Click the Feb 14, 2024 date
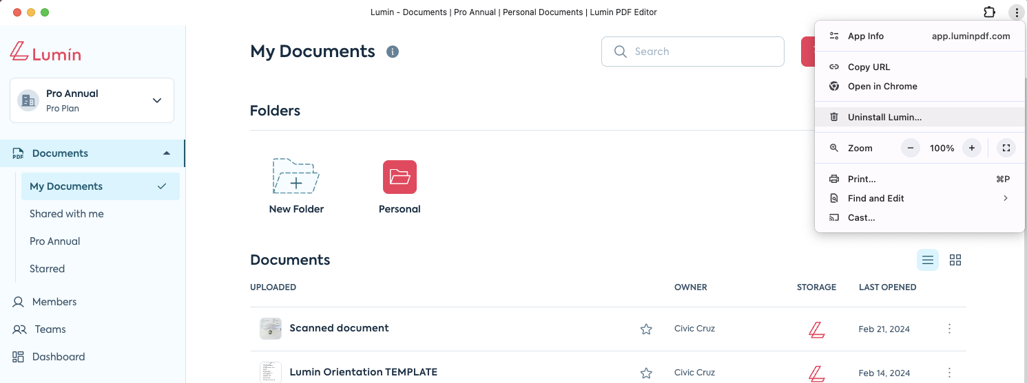 (884, 373)
